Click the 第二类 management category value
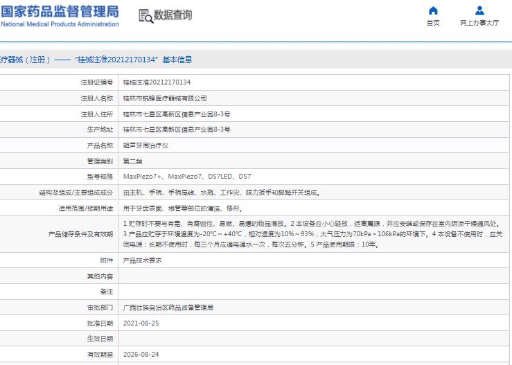This screenshot has height=365, width=512. click(x=134, y=161)
